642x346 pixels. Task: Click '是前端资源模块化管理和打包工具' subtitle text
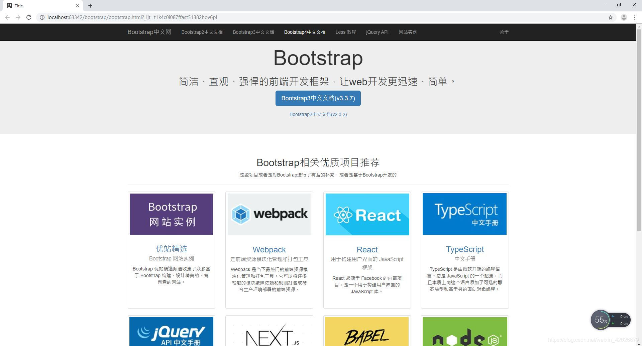269,259
